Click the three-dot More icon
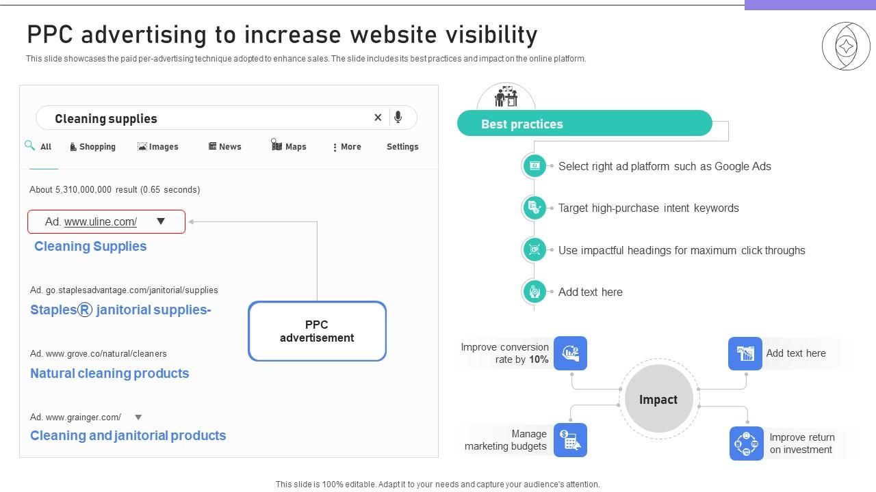The width and height of the screenshot is (876, 492). 335,147
